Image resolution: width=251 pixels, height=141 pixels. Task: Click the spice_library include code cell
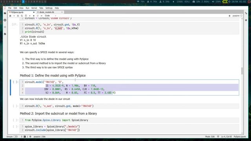point(129,128)
